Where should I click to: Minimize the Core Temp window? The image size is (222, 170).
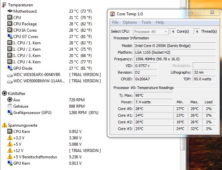coord(191,13)
